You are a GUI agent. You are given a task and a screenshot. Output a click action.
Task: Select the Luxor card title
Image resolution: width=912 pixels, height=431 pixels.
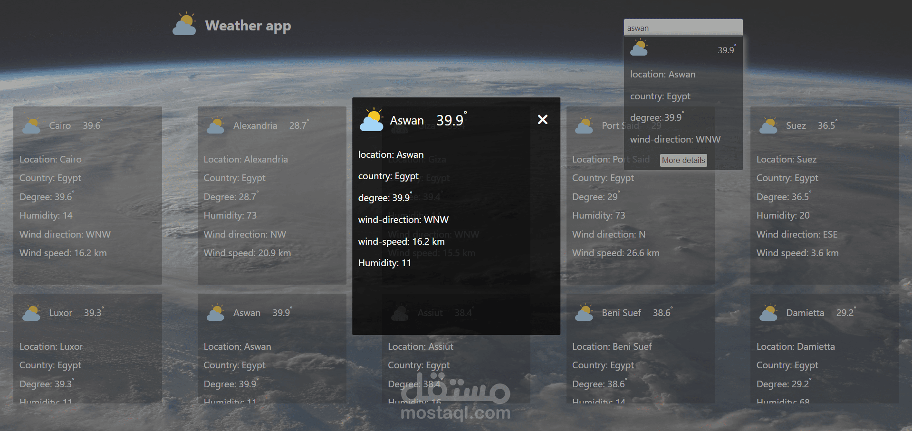point(61,313)
